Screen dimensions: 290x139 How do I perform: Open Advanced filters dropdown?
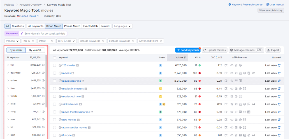click(x=150, y=41)
